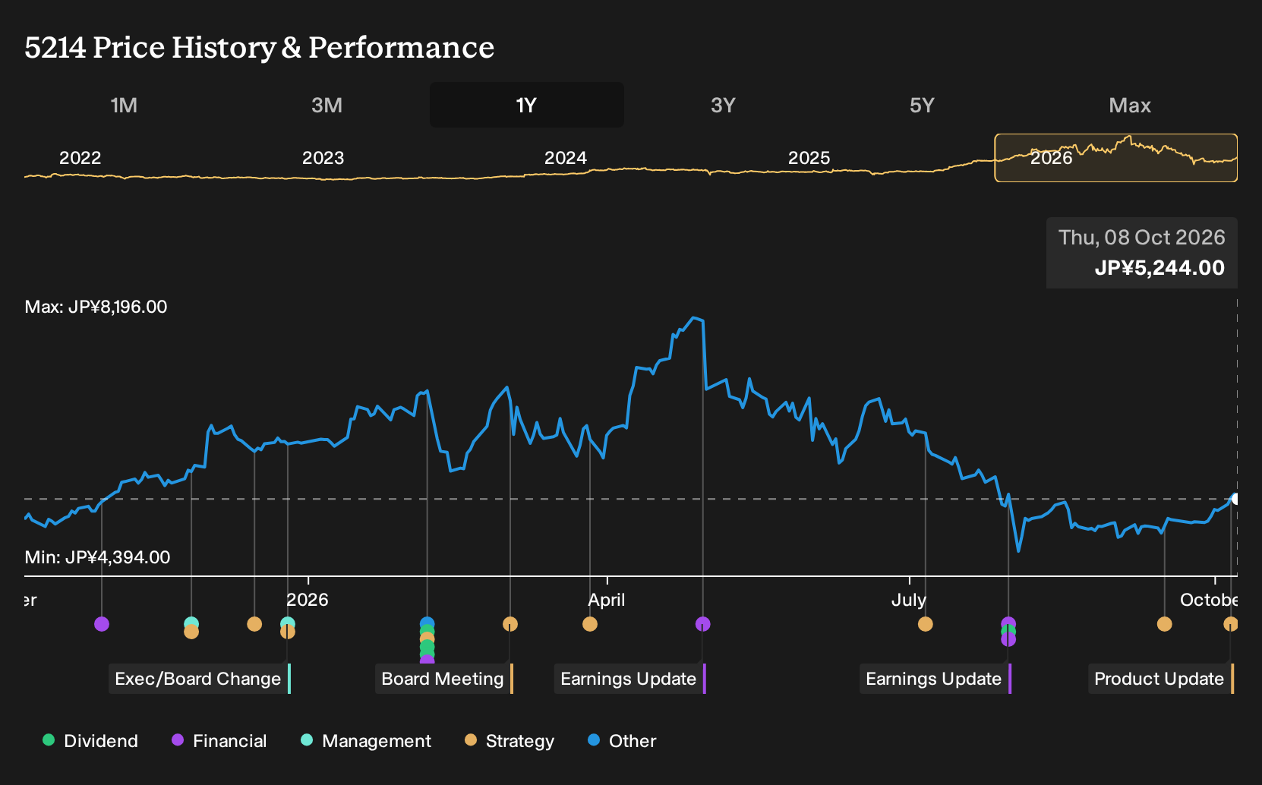
Task: Open the 3Y range tab
Action: click(723, 106)
